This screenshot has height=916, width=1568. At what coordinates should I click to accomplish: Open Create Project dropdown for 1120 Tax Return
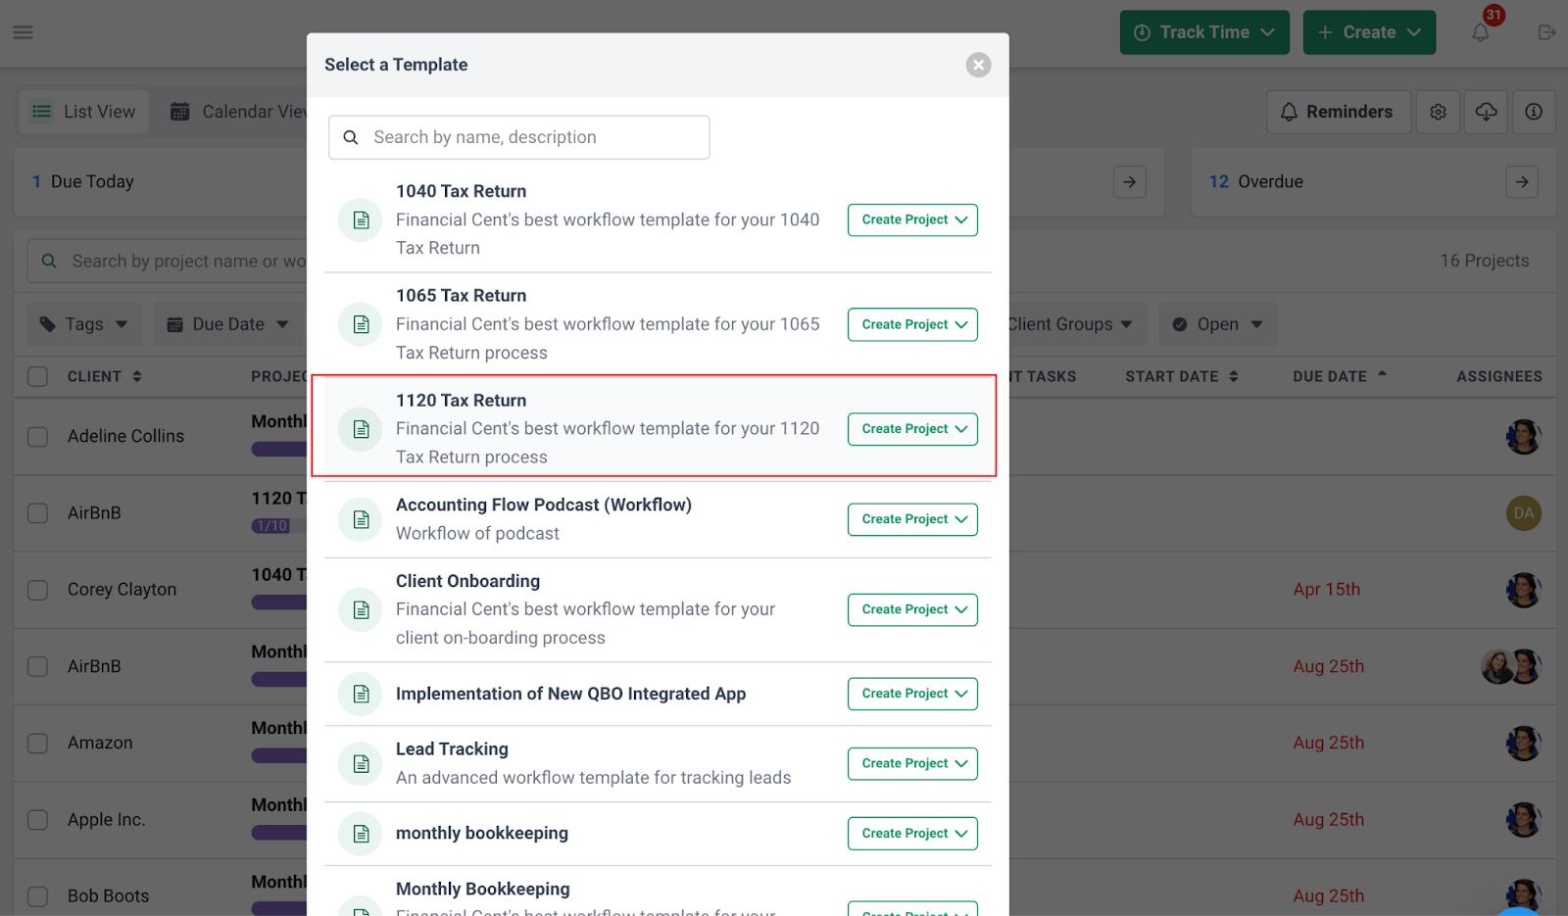click(912, 429)
